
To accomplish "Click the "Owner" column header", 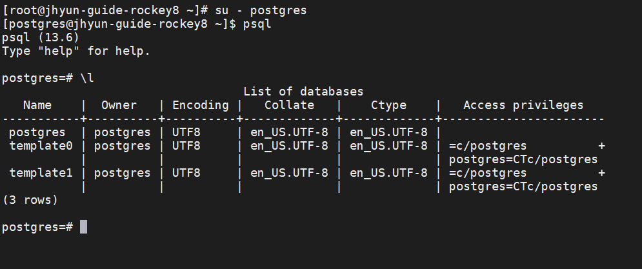I will [119, 105].
